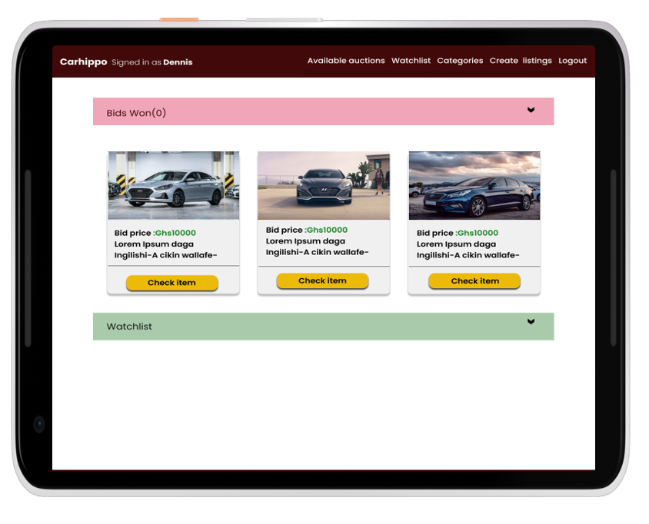Screen dimensions: 649x524
Task: Open the middle front-facing grey car photo
Action: [x=323, y=185]
